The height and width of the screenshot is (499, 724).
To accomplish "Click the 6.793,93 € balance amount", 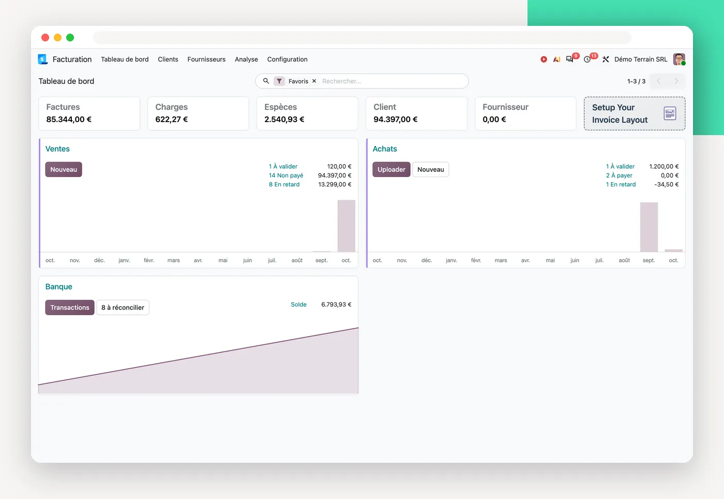I will coord(336,304).
